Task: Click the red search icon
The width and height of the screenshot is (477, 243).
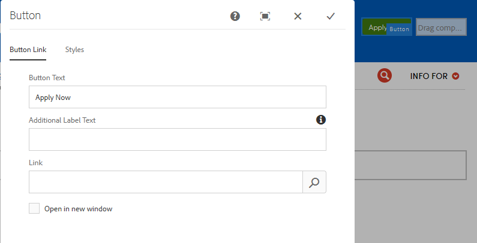Action: coord(385,75)
